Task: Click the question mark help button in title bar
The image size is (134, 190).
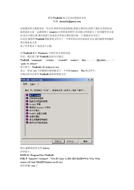Action: click(x=89, y=80)
